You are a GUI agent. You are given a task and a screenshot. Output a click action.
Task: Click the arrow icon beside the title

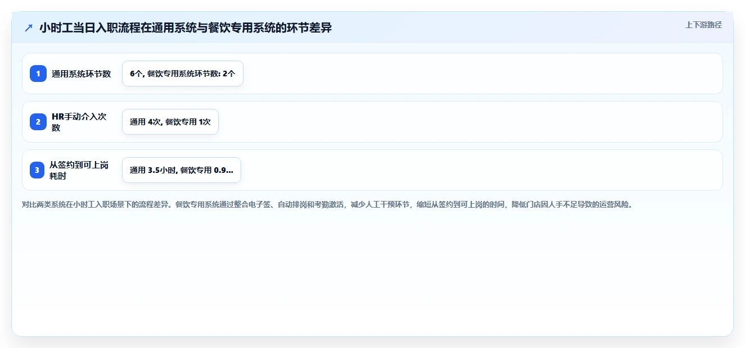29,28
